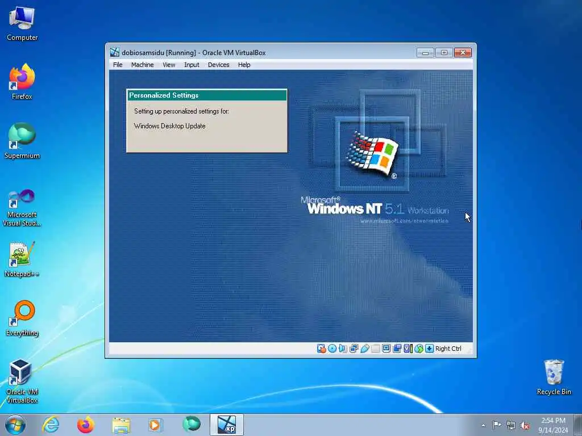
Task: Select the Notepad++ desktop shortcut
Action: click(x=22, y=259)
